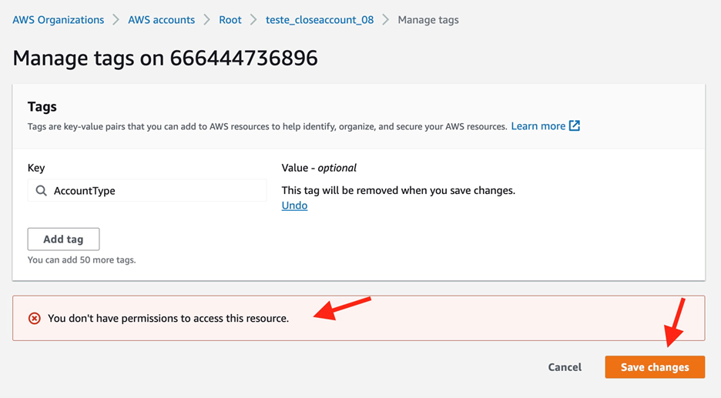Click the chevron after AWS Organizations

(116, 20)
